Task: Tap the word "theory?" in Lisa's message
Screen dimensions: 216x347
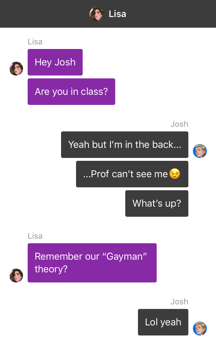Action: pyautogui.click(x=51, y=269)
